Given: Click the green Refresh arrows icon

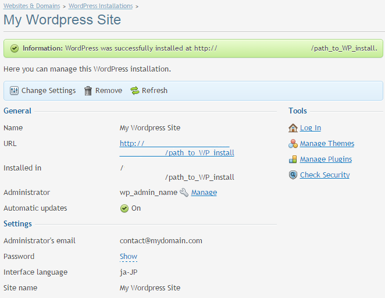Looking at the screenshot, I should [134, 91].
